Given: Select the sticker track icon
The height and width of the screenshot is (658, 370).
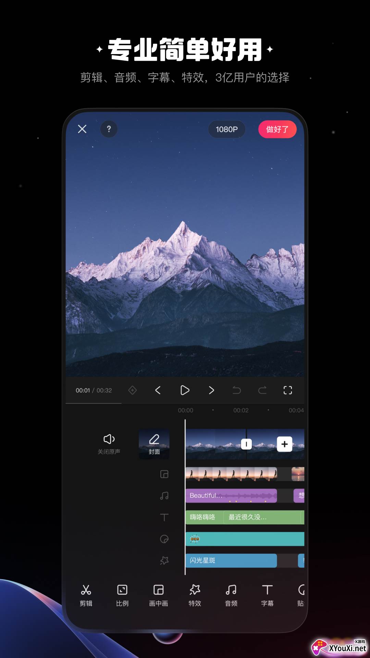Looking at the screenshot, I should point(164,539).
